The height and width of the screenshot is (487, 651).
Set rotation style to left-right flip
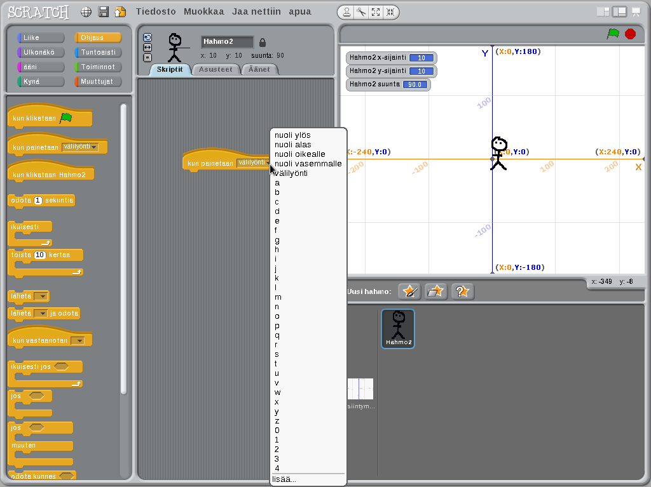[x=147, y=47]
